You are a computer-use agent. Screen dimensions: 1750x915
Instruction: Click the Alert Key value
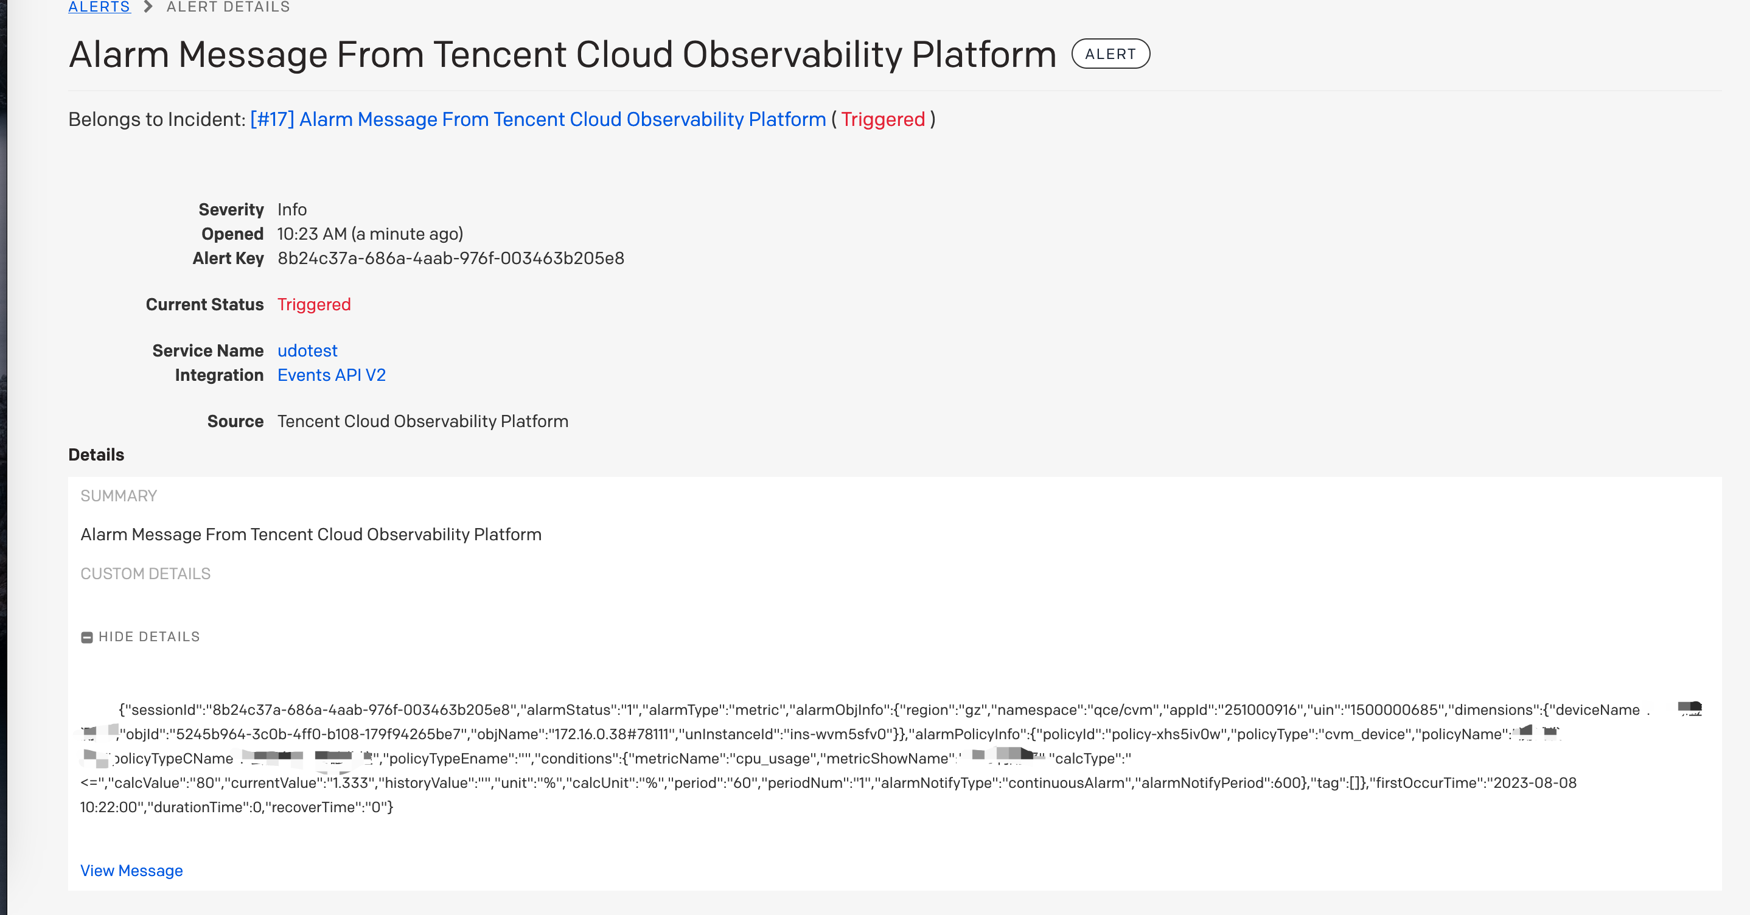pos(450,259)
